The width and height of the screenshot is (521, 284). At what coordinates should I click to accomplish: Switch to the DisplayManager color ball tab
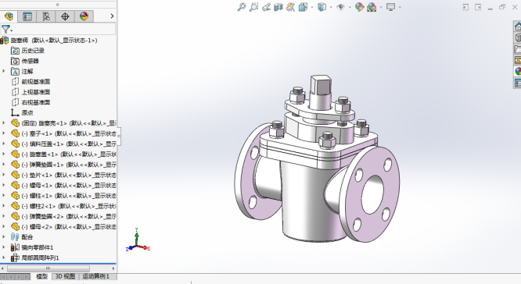[x=84, y=16]
